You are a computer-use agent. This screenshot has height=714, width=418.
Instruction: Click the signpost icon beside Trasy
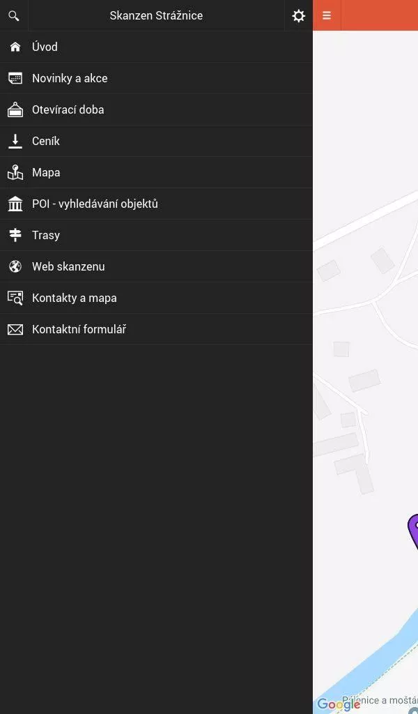click(15, 235)
